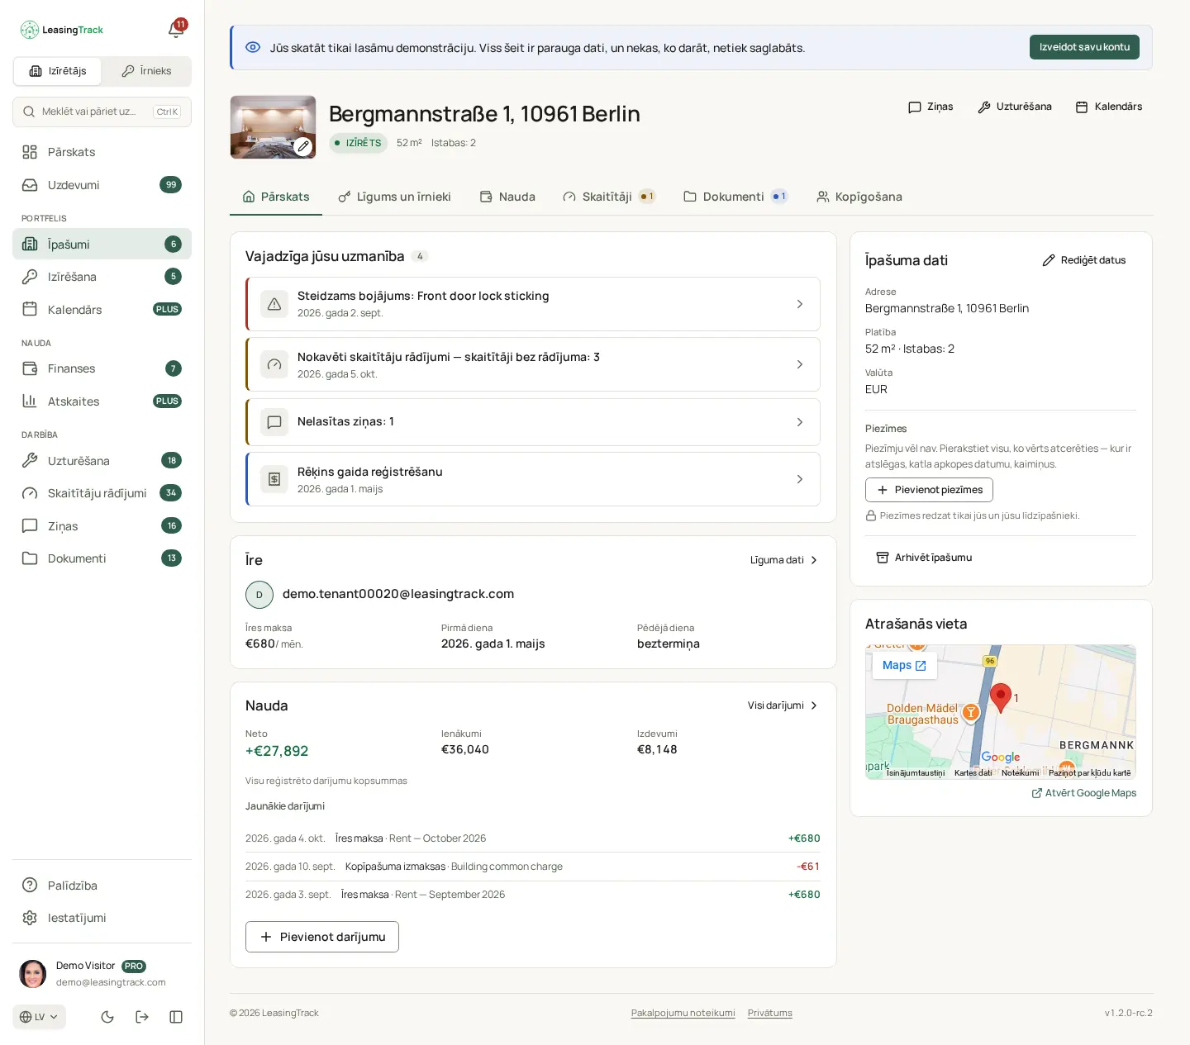Click Atvērt Google Maps link
The width and height of the screenshot is (1190, 1045).
(1084, 793)
